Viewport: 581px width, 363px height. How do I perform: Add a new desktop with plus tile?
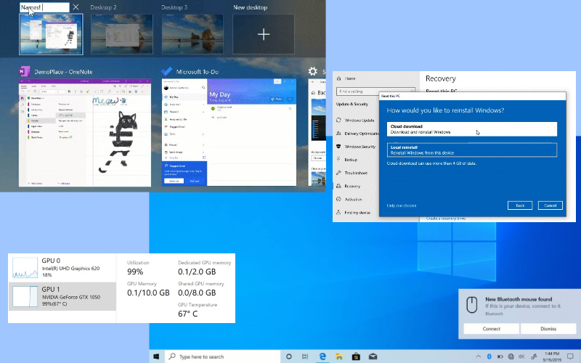click(264, 34)
